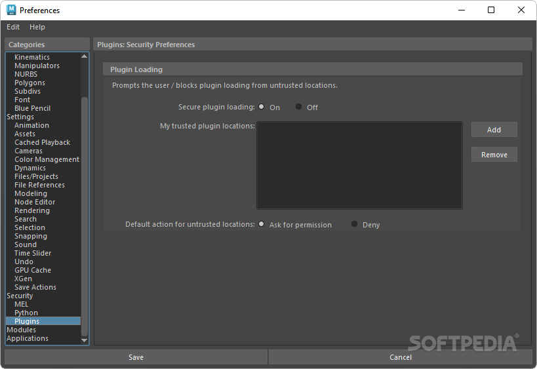537x369 pixels.
Task: Select Python security category
Action: pyautogui.click(x=26, y=313)
